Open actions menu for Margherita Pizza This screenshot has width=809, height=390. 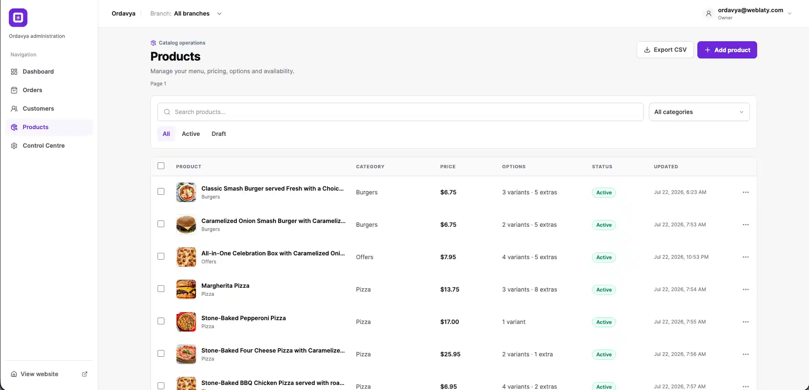point(746,289)
